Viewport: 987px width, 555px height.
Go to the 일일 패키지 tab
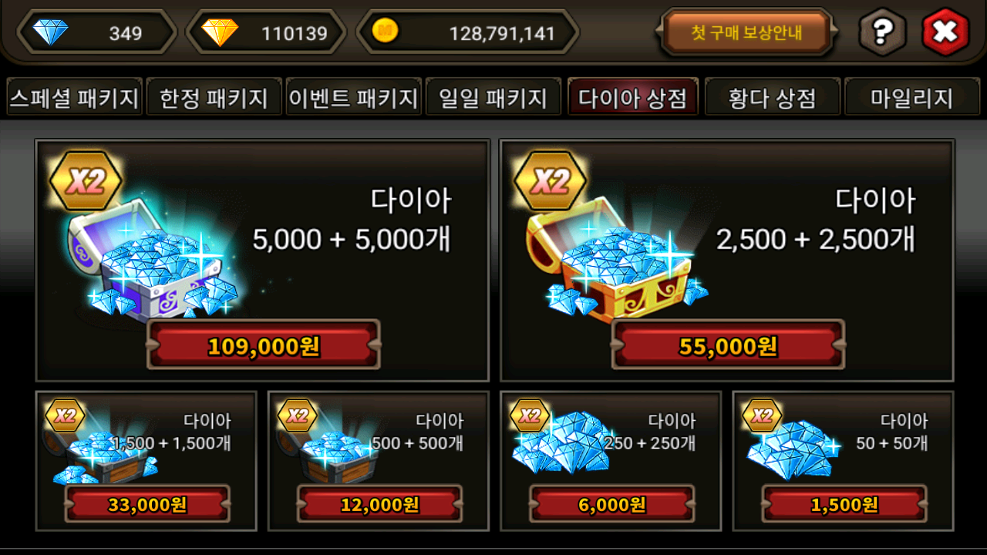point(493,98)
